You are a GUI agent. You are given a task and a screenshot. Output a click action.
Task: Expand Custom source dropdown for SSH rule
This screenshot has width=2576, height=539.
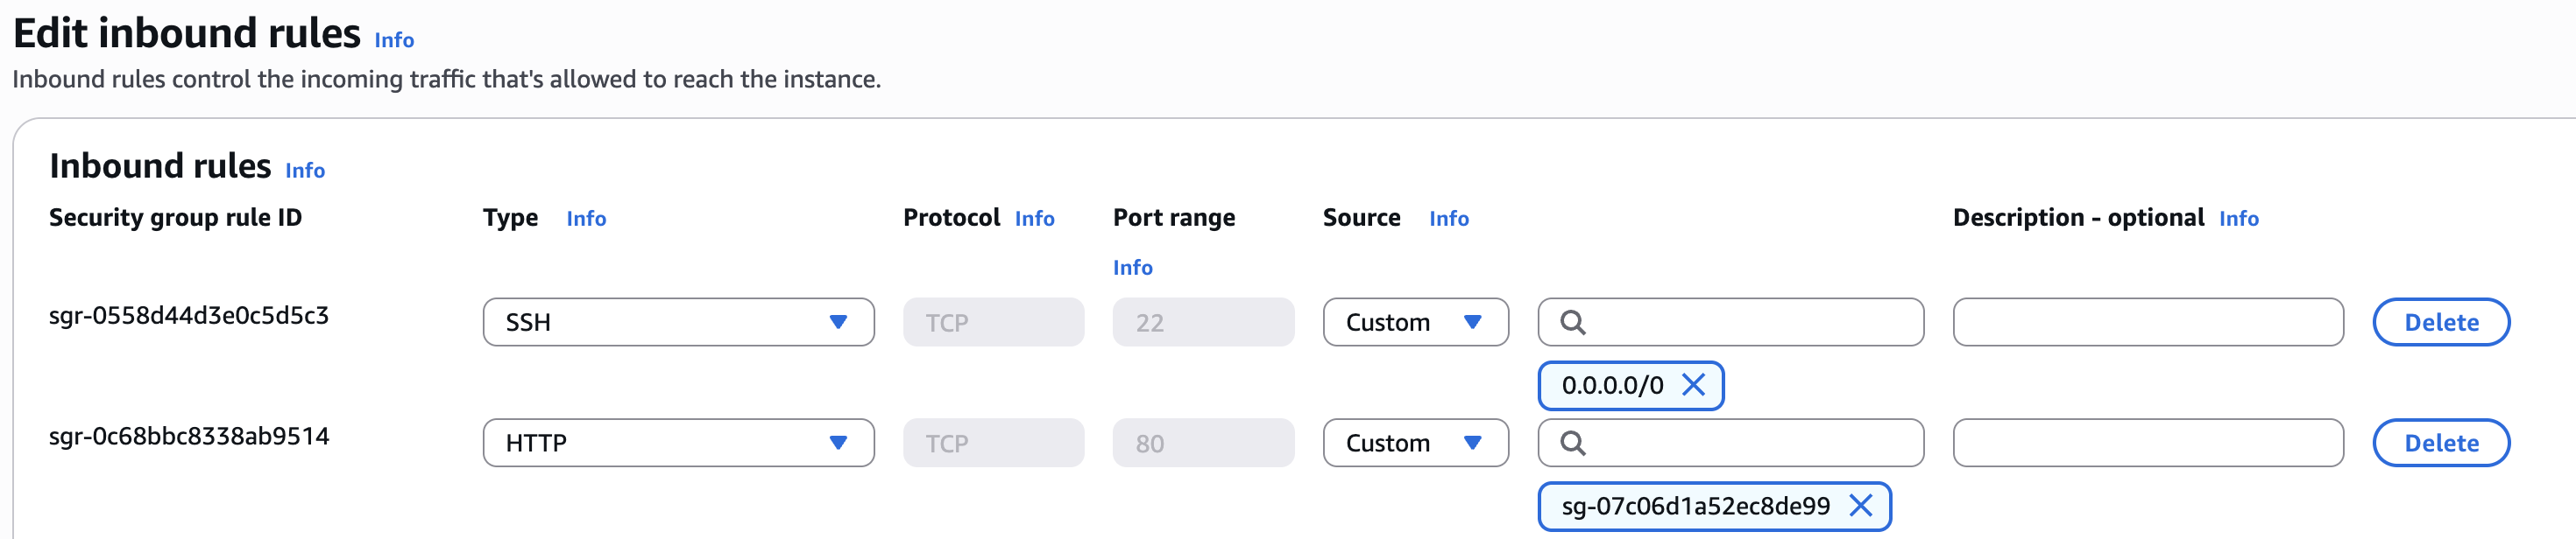tap(1415, 322)
